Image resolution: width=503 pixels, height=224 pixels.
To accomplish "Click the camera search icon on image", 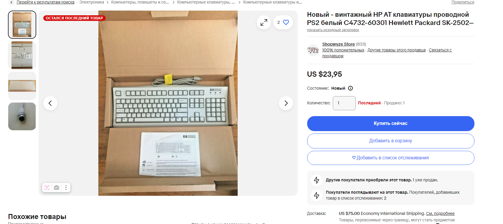I will click(57, 188).
